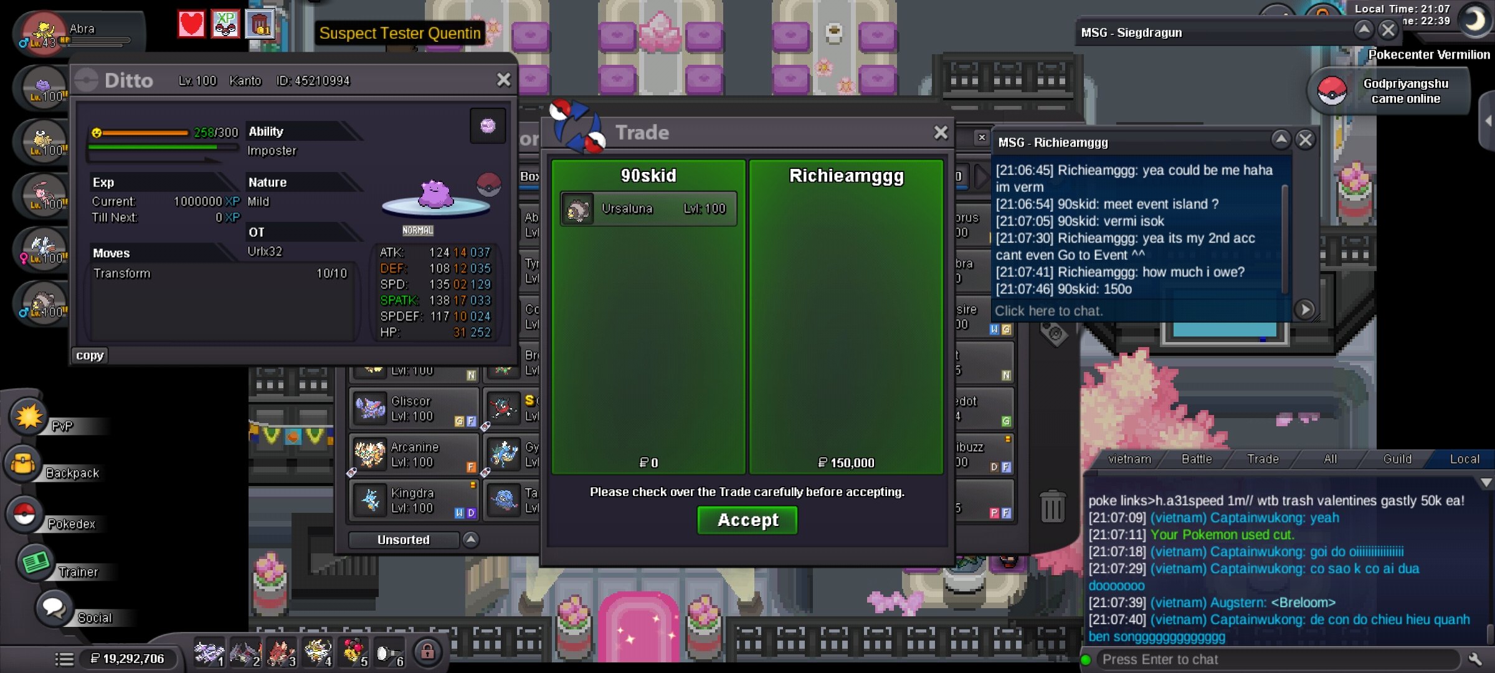Accept the trade
The height and width of the screenshot is (673, 1495).
click(x=747, y=520)
